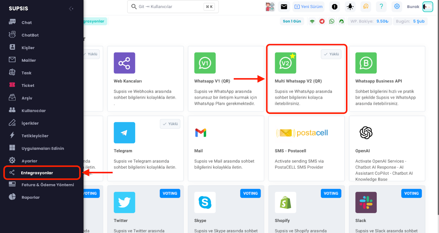Viewport: 439px width, 233px height.
Task: Open the Skype integration icon
Action: click(205, 202)
